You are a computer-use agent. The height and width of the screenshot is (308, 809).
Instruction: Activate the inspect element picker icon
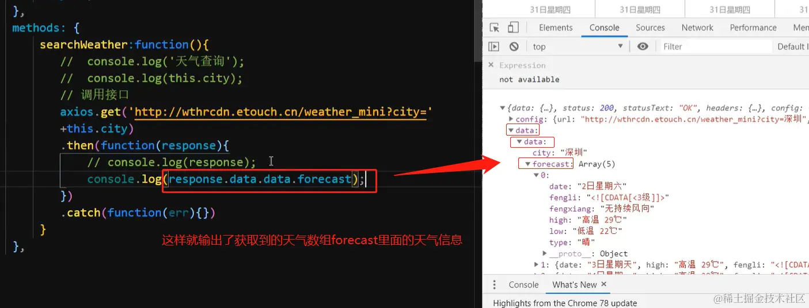pyautogui.click(x=494, y=28)
